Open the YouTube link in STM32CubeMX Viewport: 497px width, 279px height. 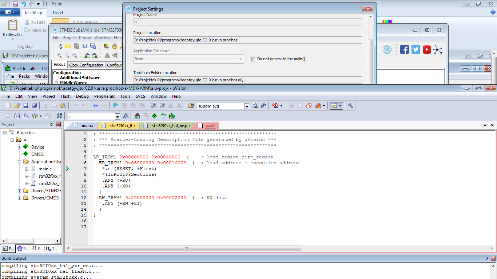pyautogui.click(x=427, y=49)
